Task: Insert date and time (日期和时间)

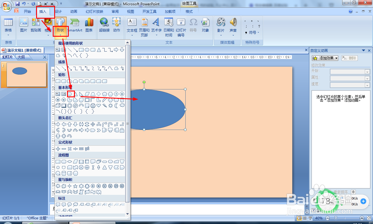Action: tap(168, 27)
